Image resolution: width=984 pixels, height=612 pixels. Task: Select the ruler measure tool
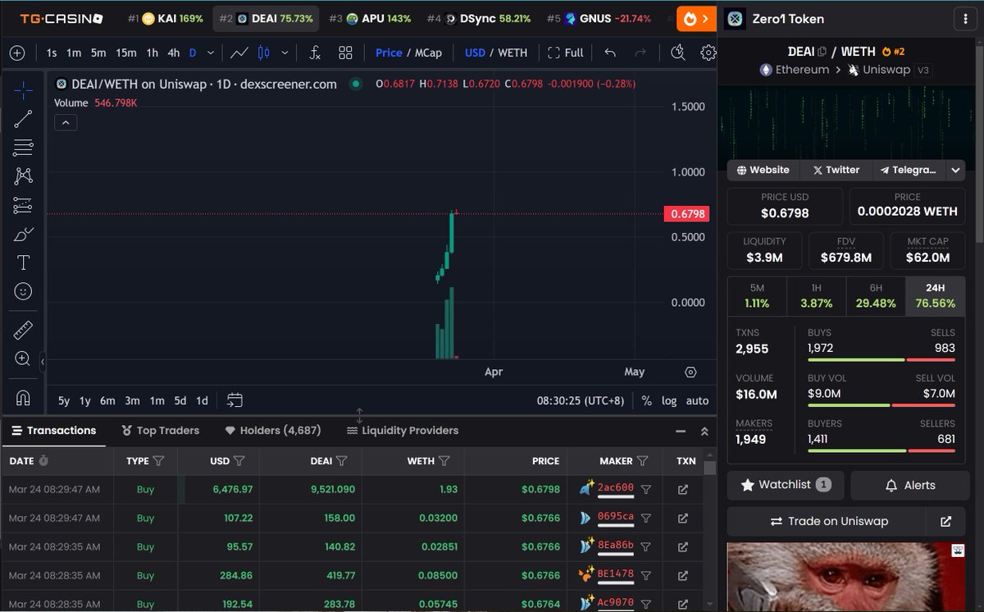coord(23,331)
